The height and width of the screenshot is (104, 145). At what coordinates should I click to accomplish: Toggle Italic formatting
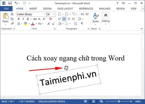(23, 19)
